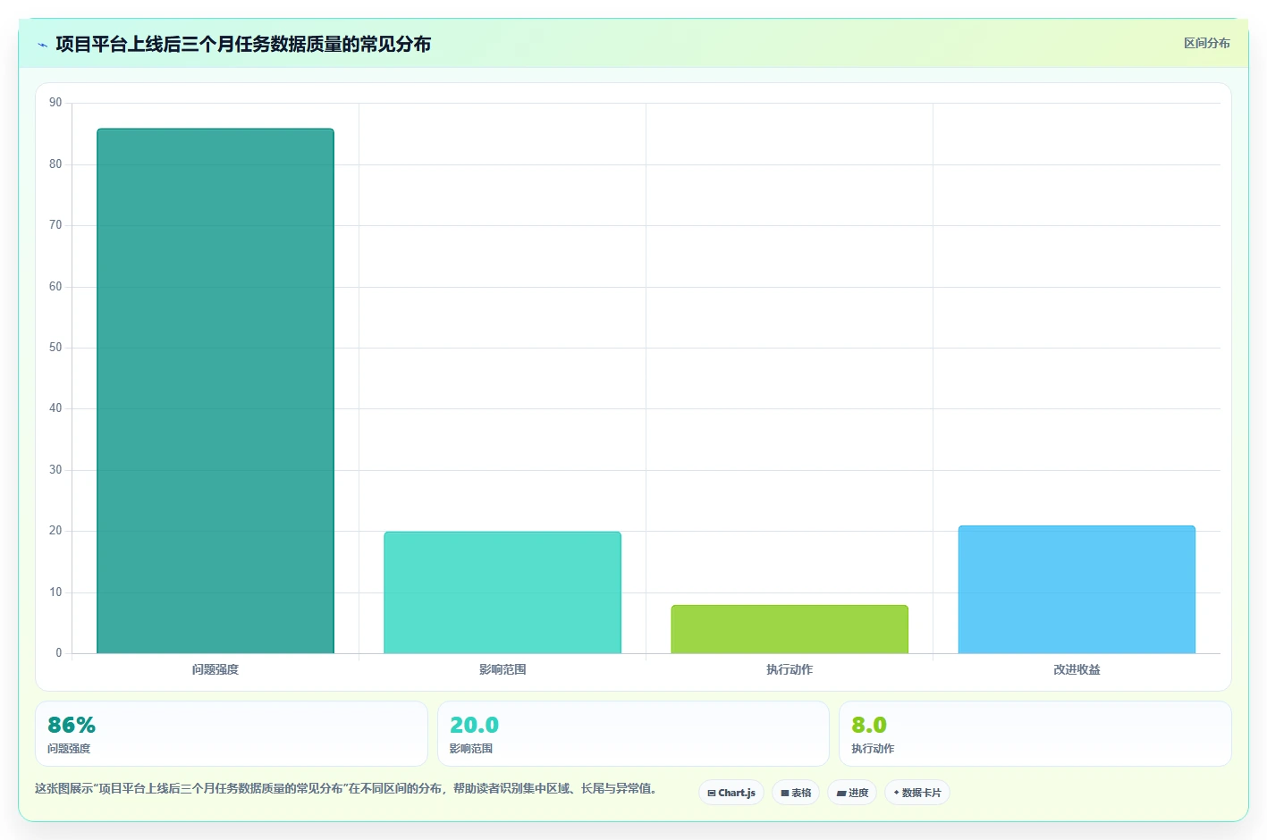Click the 数据卡片 tag chip
This screenshot has height=840, width=1267.
tap(917, 793)
